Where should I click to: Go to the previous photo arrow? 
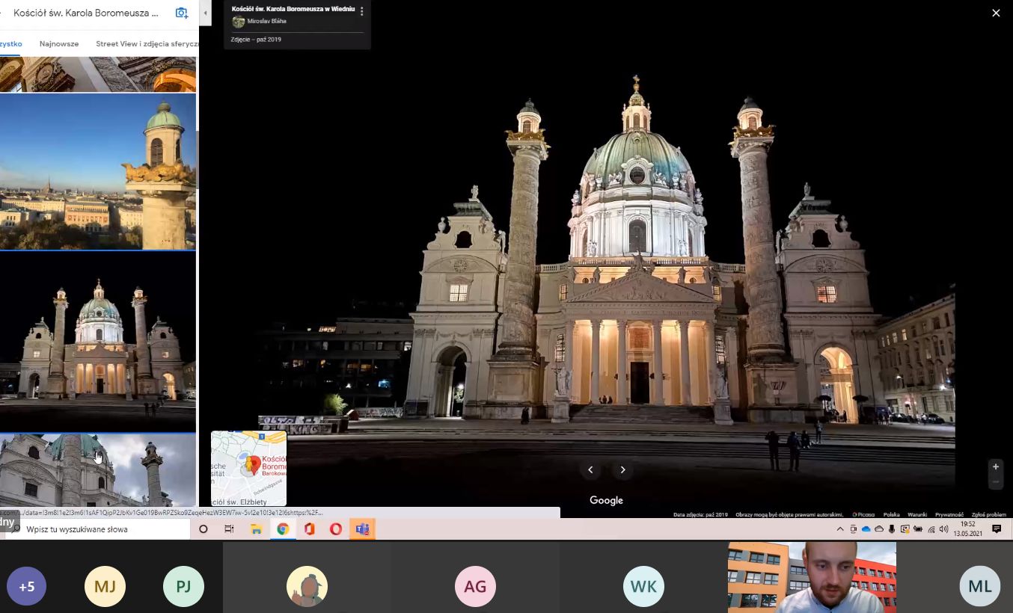click(590, 469)
